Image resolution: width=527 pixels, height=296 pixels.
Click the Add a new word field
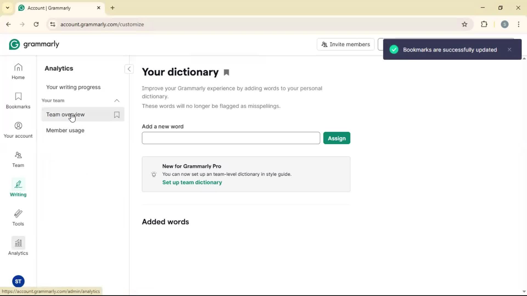(x=231, y=138)
